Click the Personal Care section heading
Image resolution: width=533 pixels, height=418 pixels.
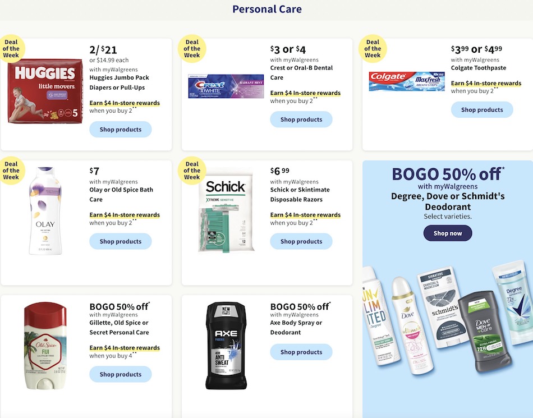267,9
